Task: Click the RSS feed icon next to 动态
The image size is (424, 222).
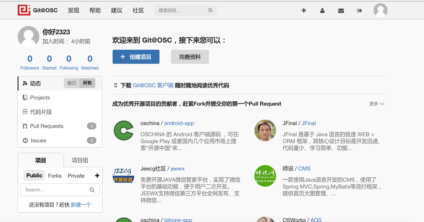Action: coord(25,83)
